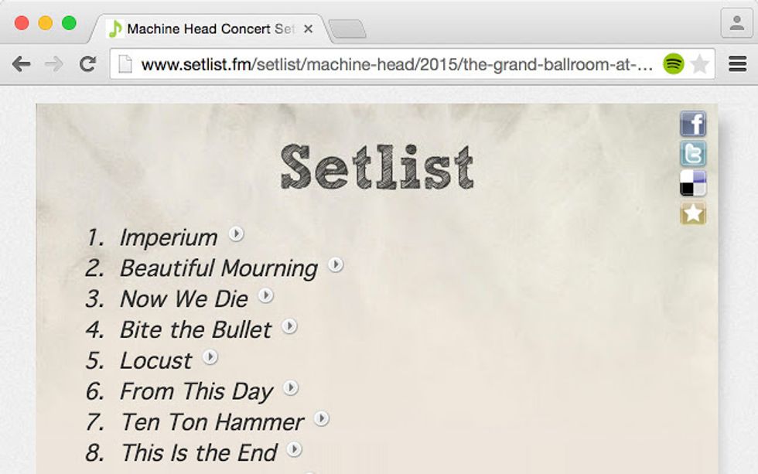The width and height of the screenshot is (758, 474).
Task: Open the Chrome hamburger menu
Action: click(x=737, y=64)
